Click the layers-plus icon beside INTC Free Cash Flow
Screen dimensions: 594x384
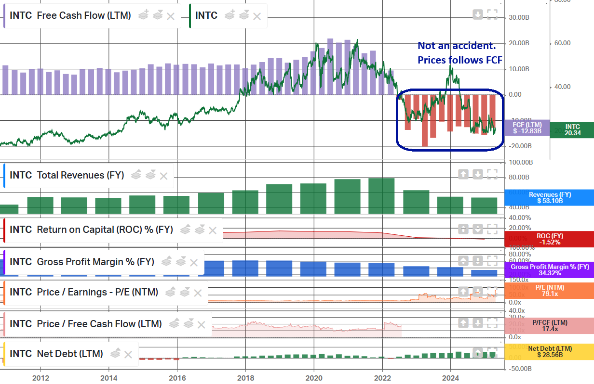click(145, 15)
